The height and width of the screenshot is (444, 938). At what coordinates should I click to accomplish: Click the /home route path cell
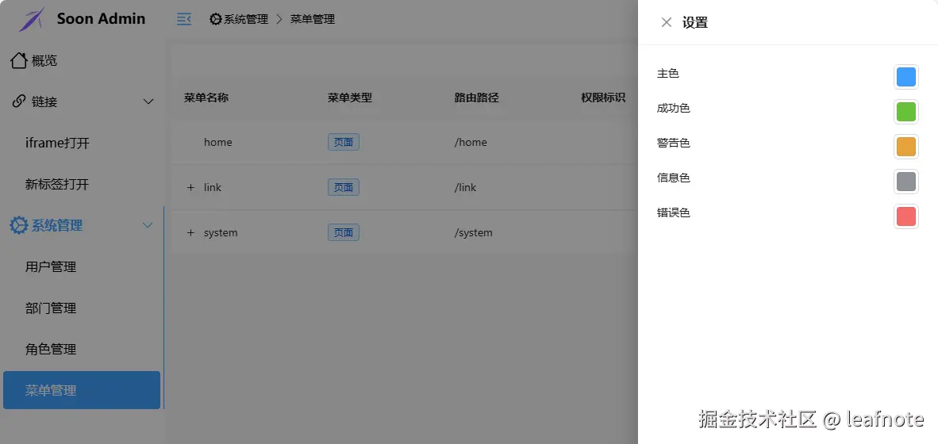[x=471, y=142]
